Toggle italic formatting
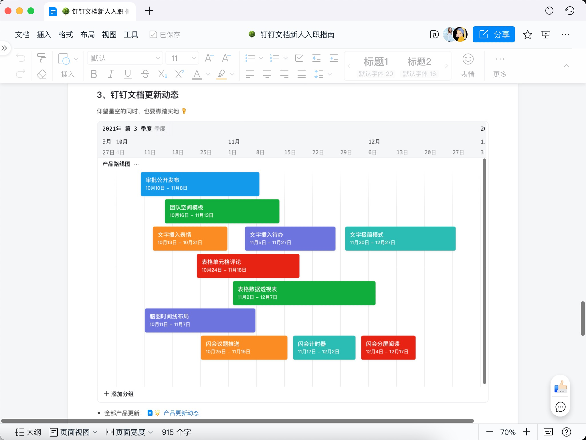 tap(111, 74)
